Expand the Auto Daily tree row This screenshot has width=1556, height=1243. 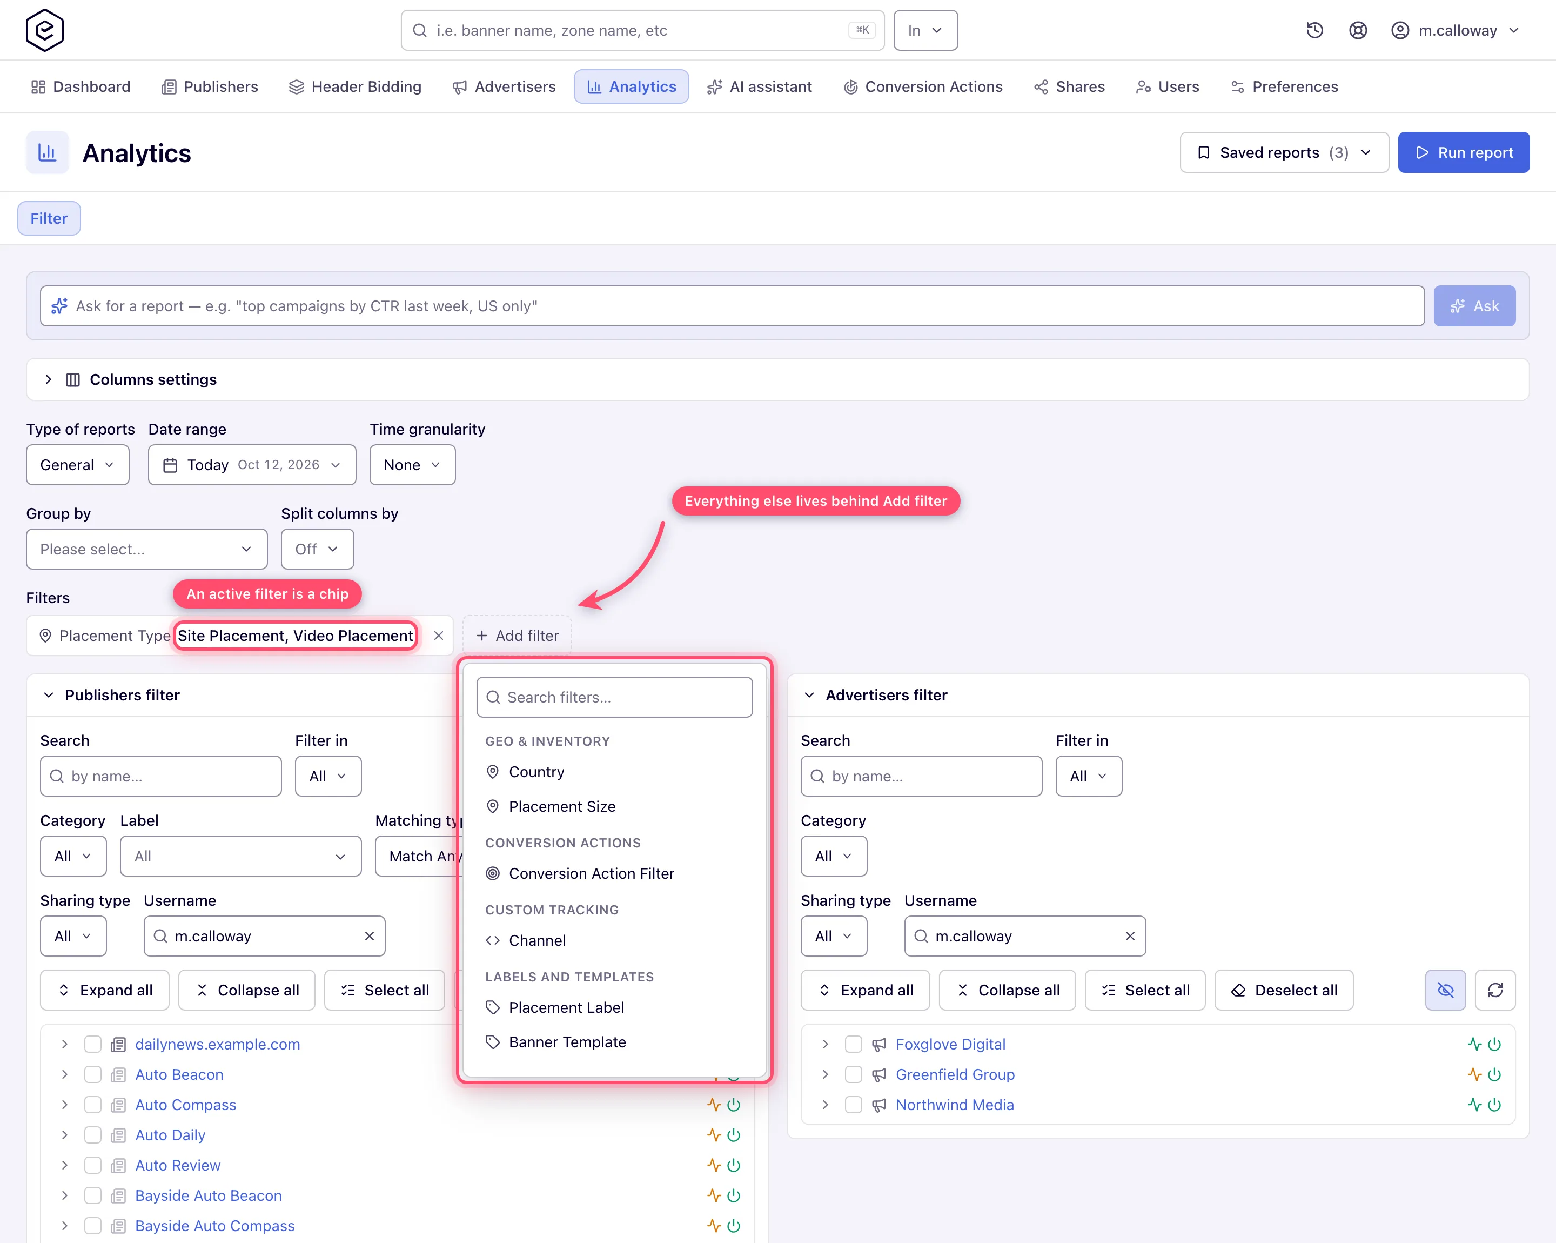[64, 1135]
